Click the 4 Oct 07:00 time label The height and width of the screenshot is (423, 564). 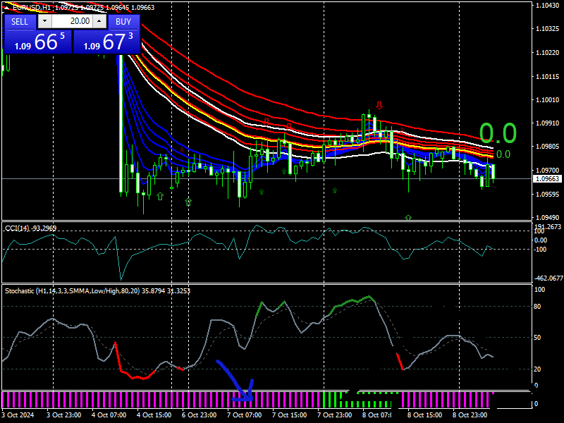[x=109, y=415]
